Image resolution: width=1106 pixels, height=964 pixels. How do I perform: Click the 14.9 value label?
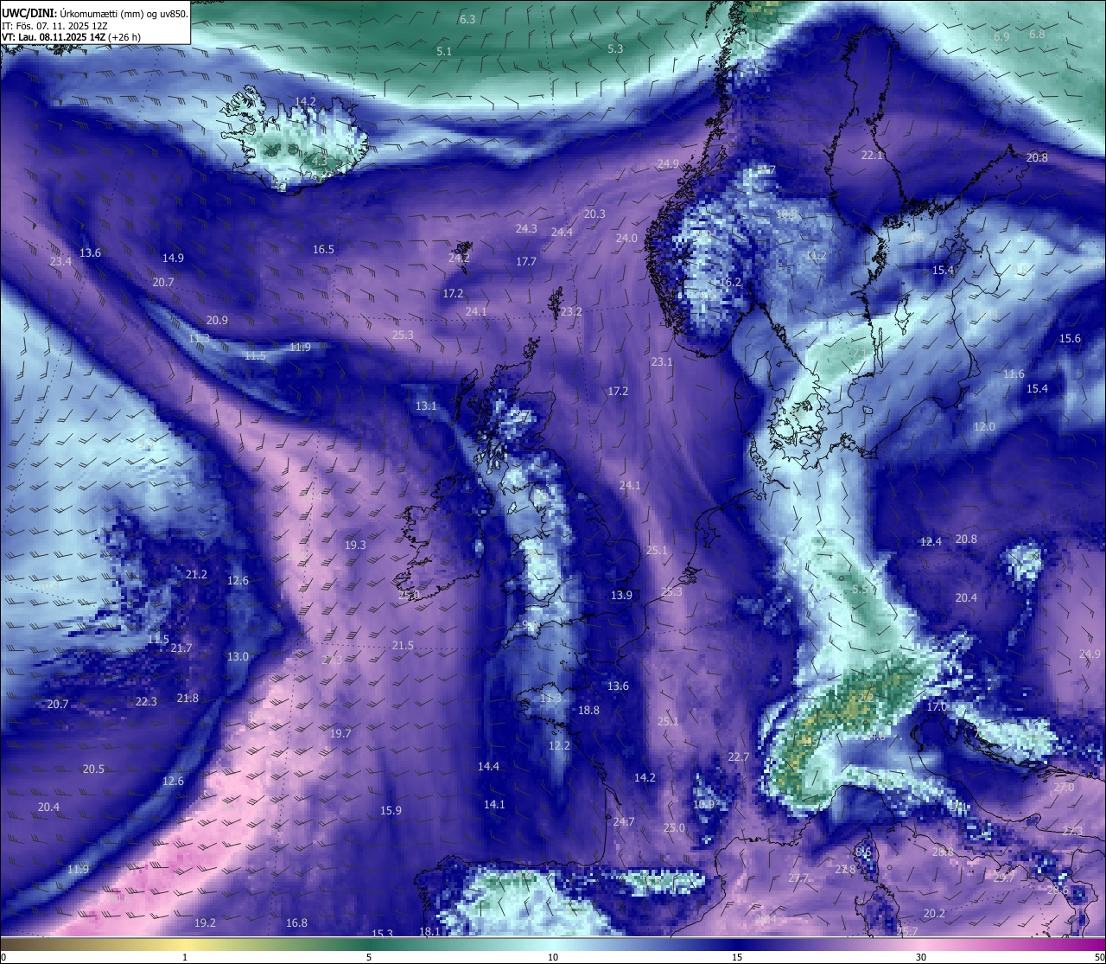point(173,259)
